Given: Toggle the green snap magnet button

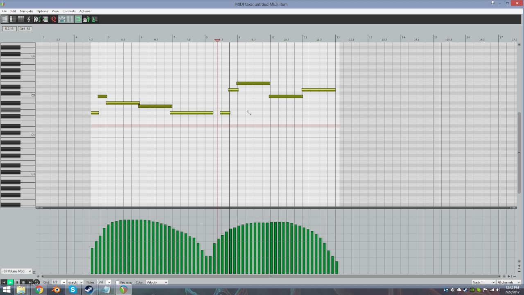Looking at the screenshot, I should 78,19.
